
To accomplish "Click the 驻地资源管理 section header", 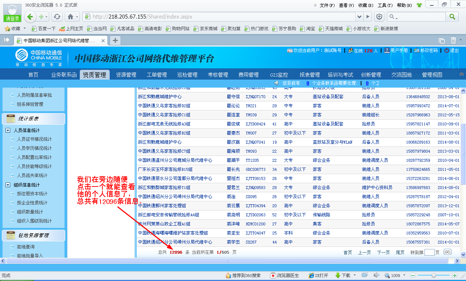I will 34,235.
